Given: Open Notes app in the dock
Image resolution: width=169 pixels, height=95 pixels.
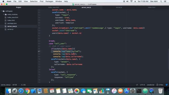Looking at the screenshot, I should pyautogui.click(x=58, y=91).
